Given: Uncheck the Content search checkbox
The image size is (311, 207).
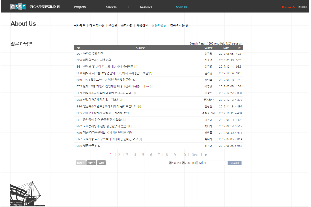Looking at the screenshot, I should pos(183,163).
